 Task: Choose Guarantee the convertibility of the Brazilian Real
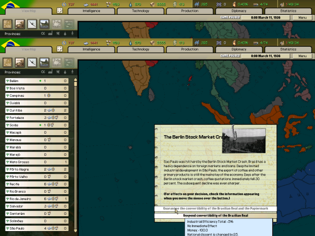216,208
